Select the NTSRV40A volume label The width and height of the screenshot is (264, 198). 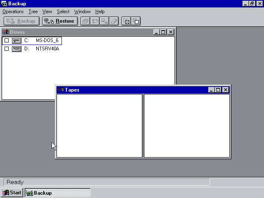click(x=47, y=49)
